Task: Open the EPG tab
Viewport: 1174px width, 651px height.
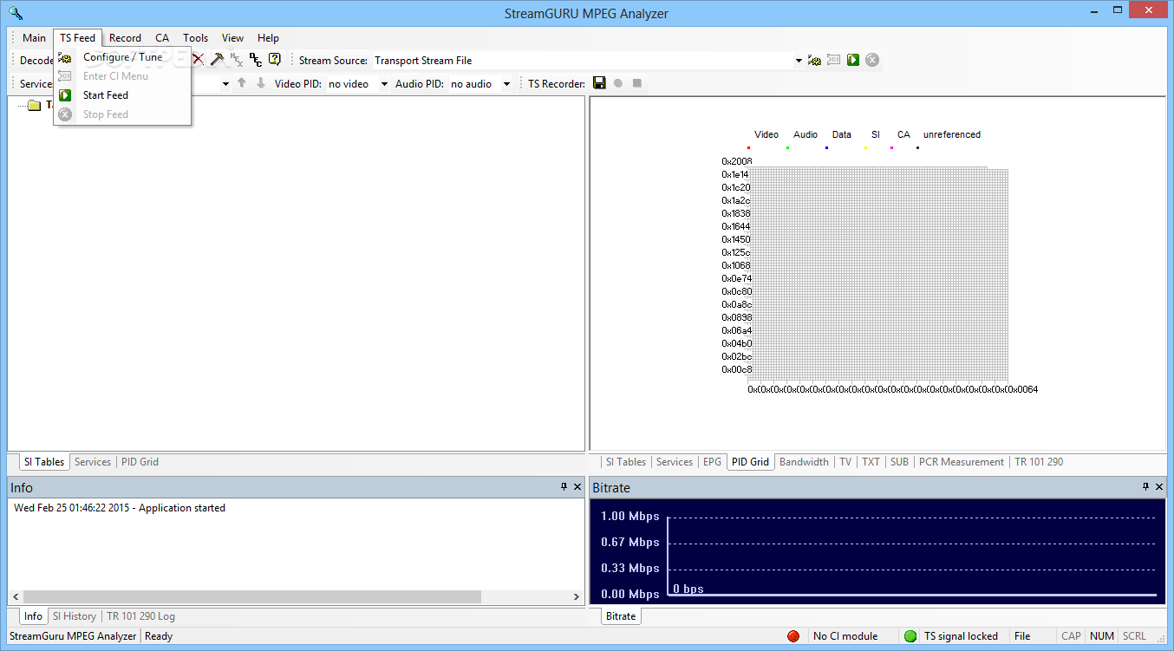Action: coord(712,462)
